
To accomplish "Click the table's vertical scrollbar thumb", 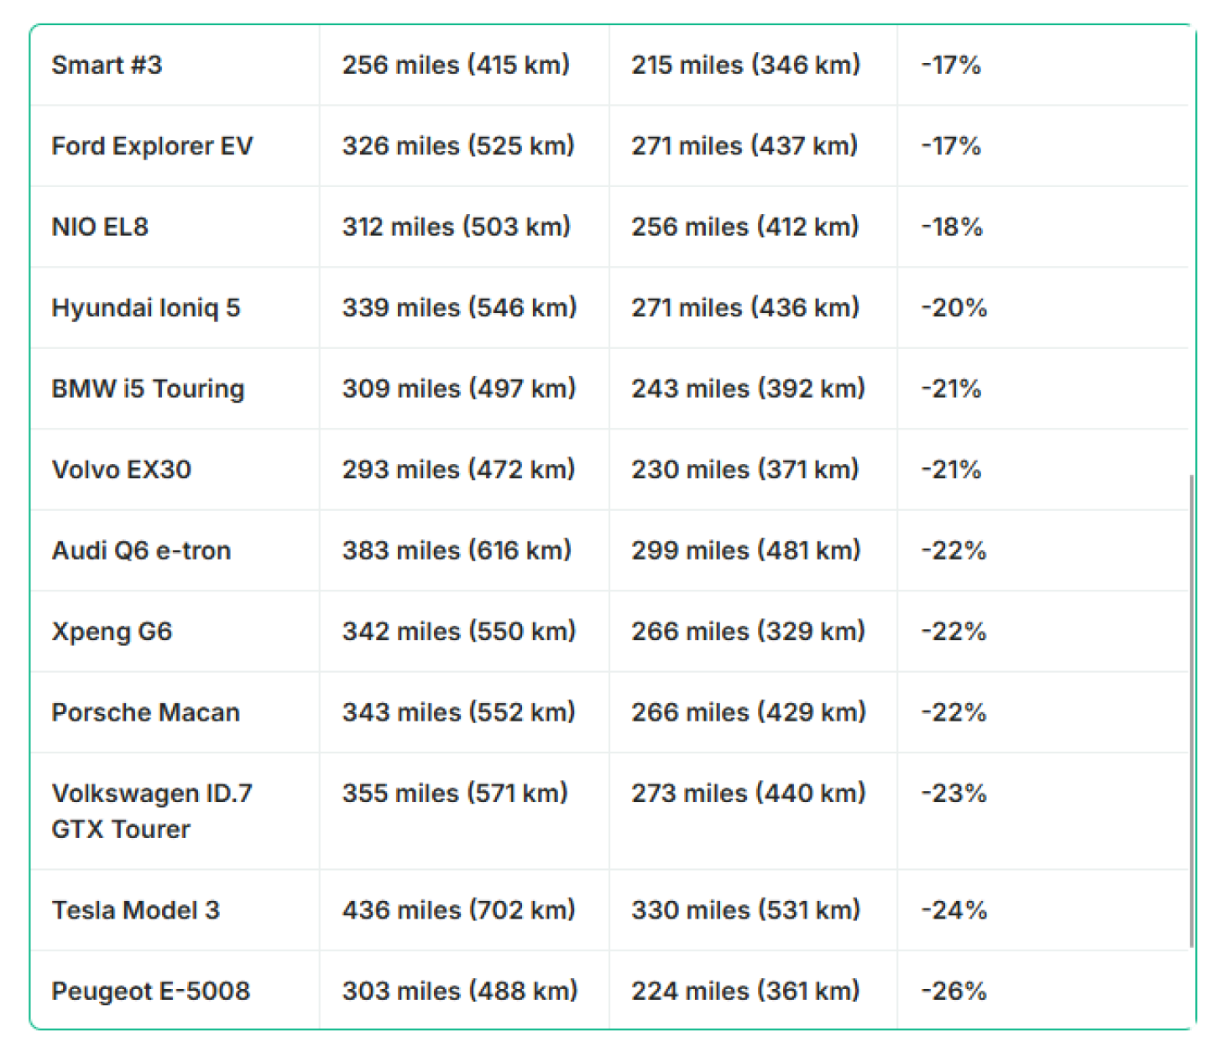I will [x=1191, y=711].
